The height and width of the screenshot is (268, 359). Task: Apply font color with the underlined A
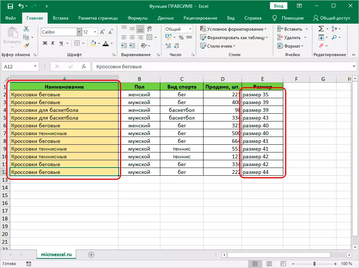point(106,43)
